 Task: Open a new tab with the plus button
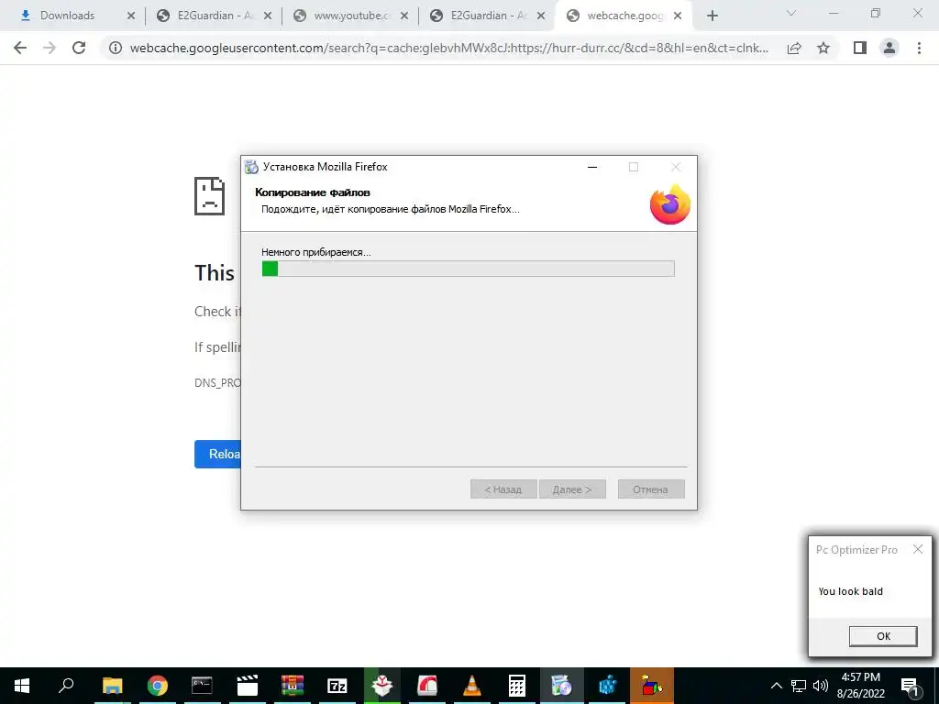(712, 16)
